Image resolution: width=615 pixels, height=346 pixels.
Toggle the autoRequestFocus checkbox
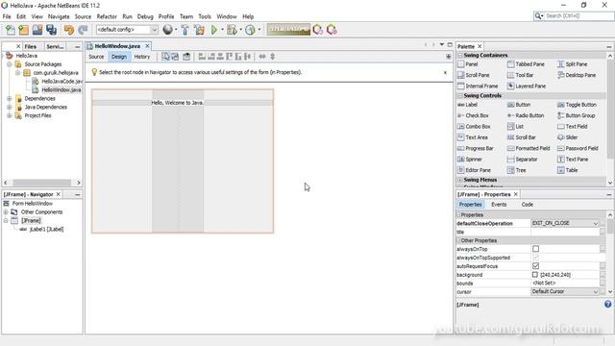click(x=535, y=266)
